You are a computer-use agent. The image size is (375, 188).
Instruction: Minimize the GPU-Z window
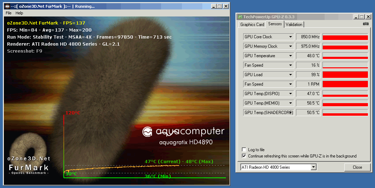(356, 16)
